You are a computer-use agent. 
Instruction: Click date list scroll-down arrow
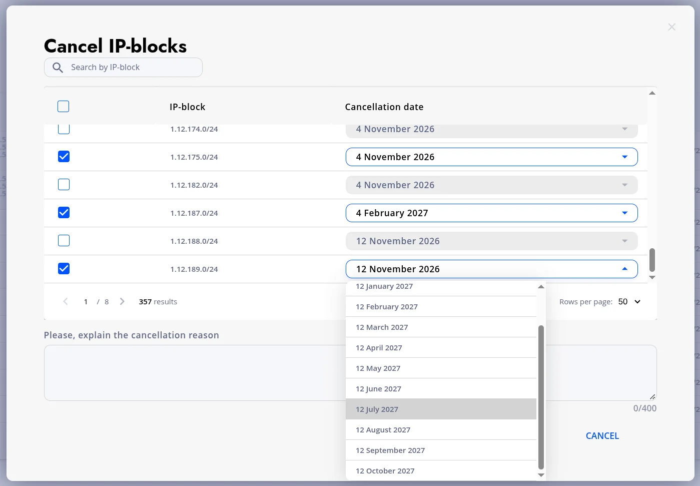[x=541, y=475]
